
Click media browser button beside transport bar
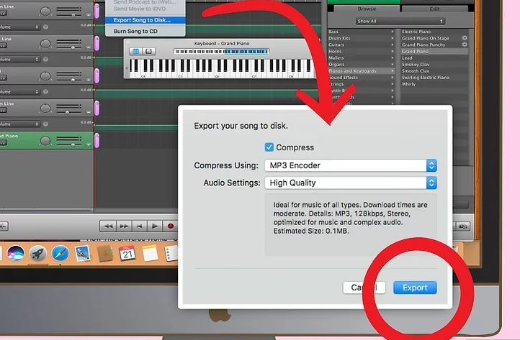click(463, 226)
